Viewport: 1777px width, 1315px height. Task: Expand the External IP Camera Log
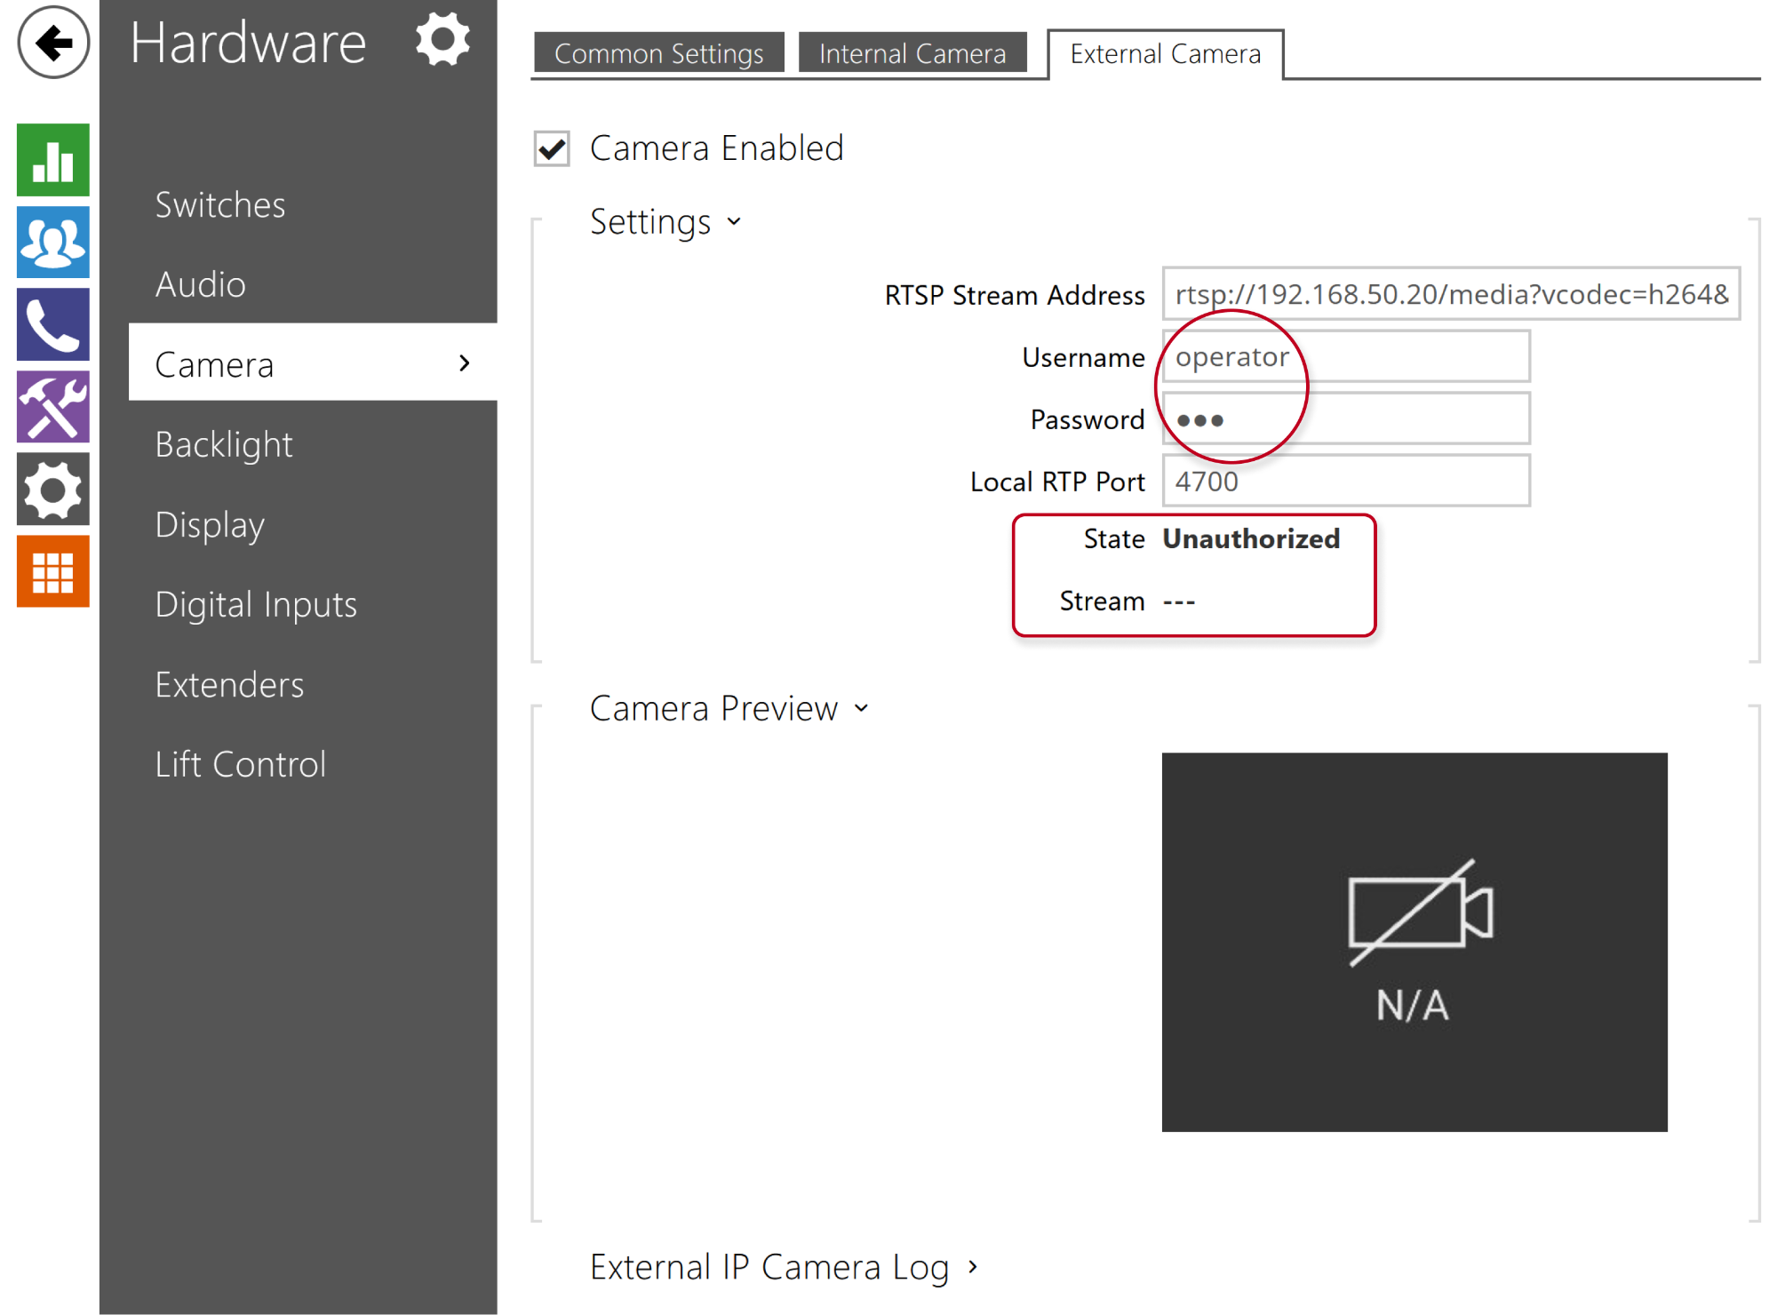tap(784, 1266)
